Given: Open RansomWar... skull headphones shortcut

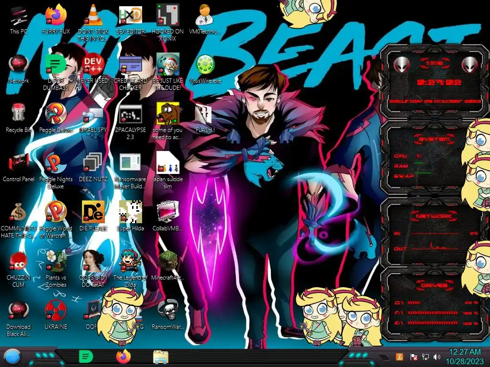Looking at the screenshot, I should [x=168, y=315].
